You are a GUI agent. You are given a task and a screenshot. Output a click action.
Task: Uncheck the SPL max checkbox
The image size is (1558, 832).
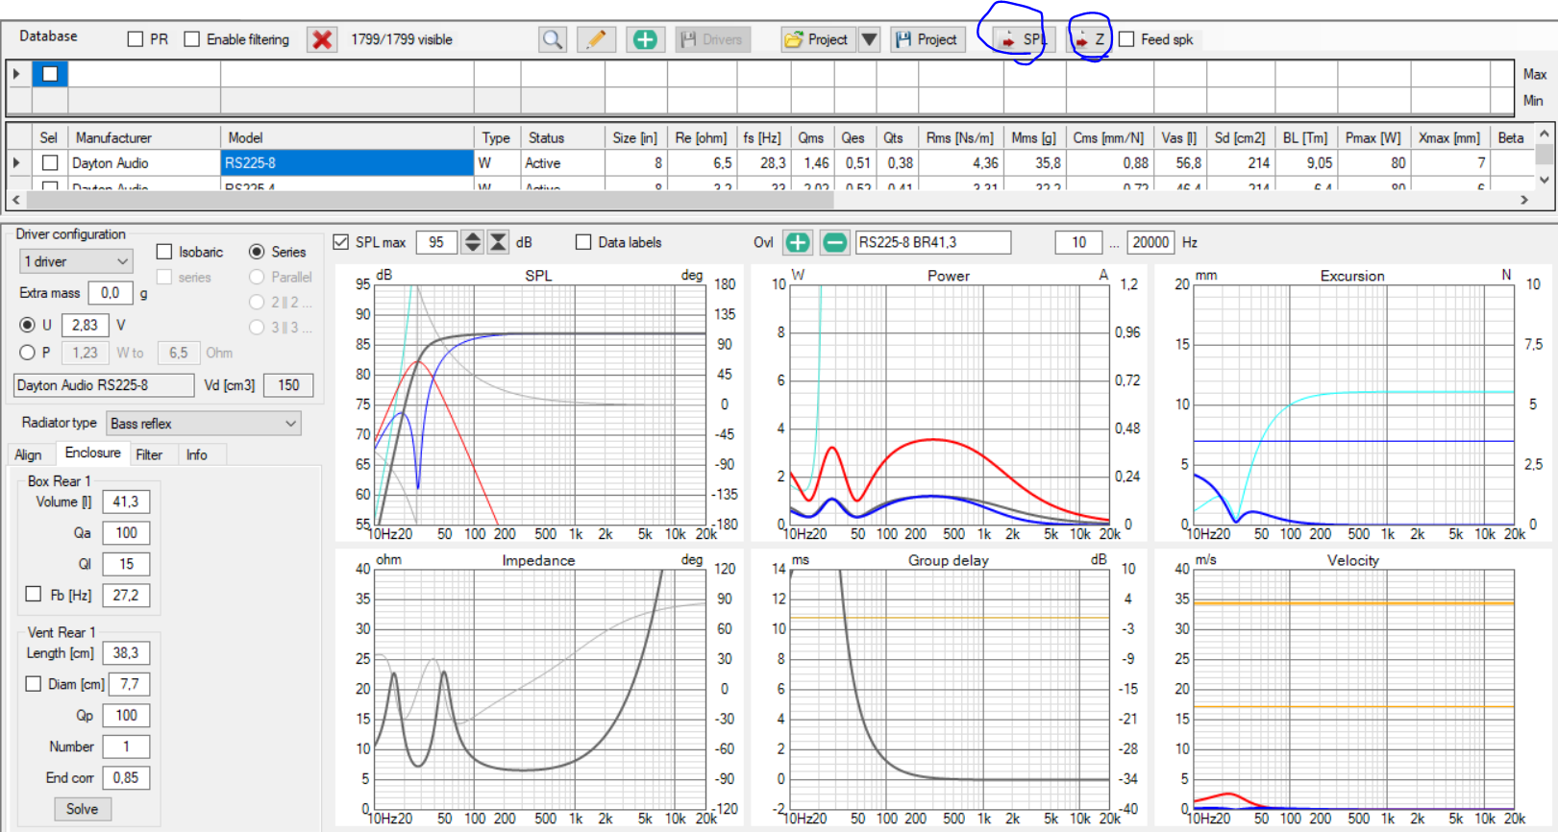pos(340,242)
